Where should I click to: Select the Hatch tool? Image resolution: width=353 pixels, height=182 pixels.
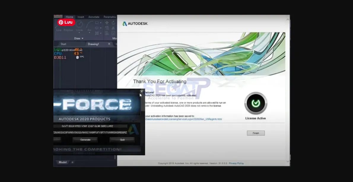click(97, 33)
